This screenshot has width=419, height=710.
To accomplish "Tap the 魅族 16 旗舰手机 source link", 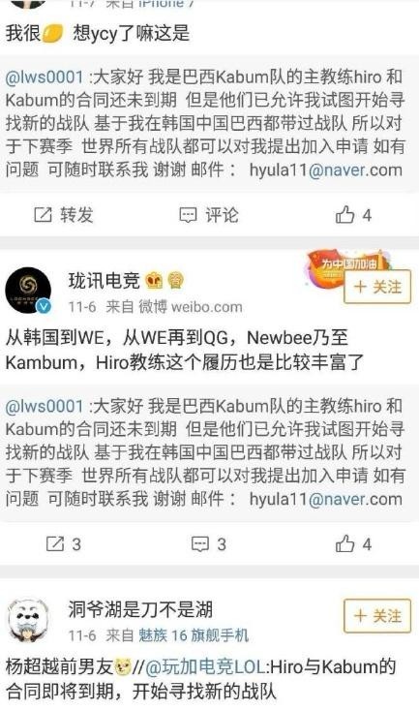I will pyautogui.click(x=194, y=635).
